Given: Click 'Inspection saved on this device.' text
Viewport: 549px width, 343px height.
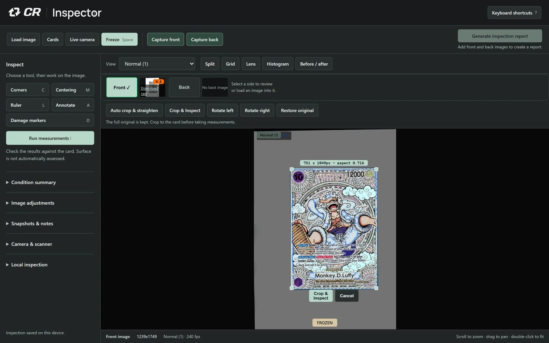Looking at the screenshot, I should (x=35, y=333).
